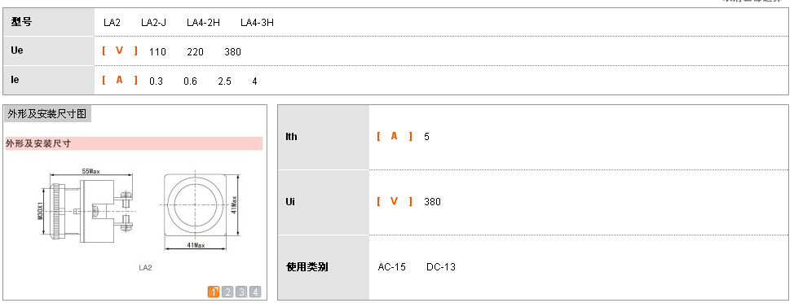The width and height of the screenshot is (794, 303).
Task: Click the orange [A] unit beside Ie
Action: tap(120, 80)
